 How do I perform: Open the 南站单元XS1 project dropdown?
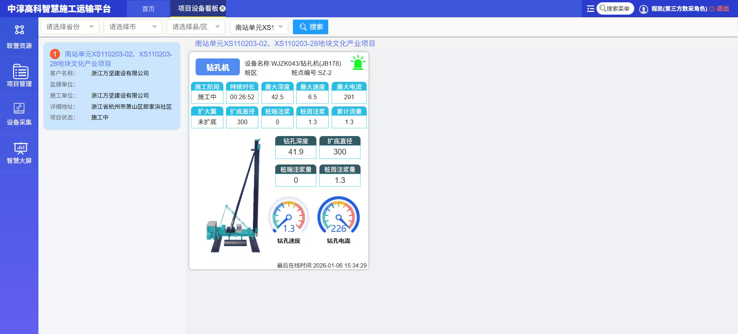259,27
